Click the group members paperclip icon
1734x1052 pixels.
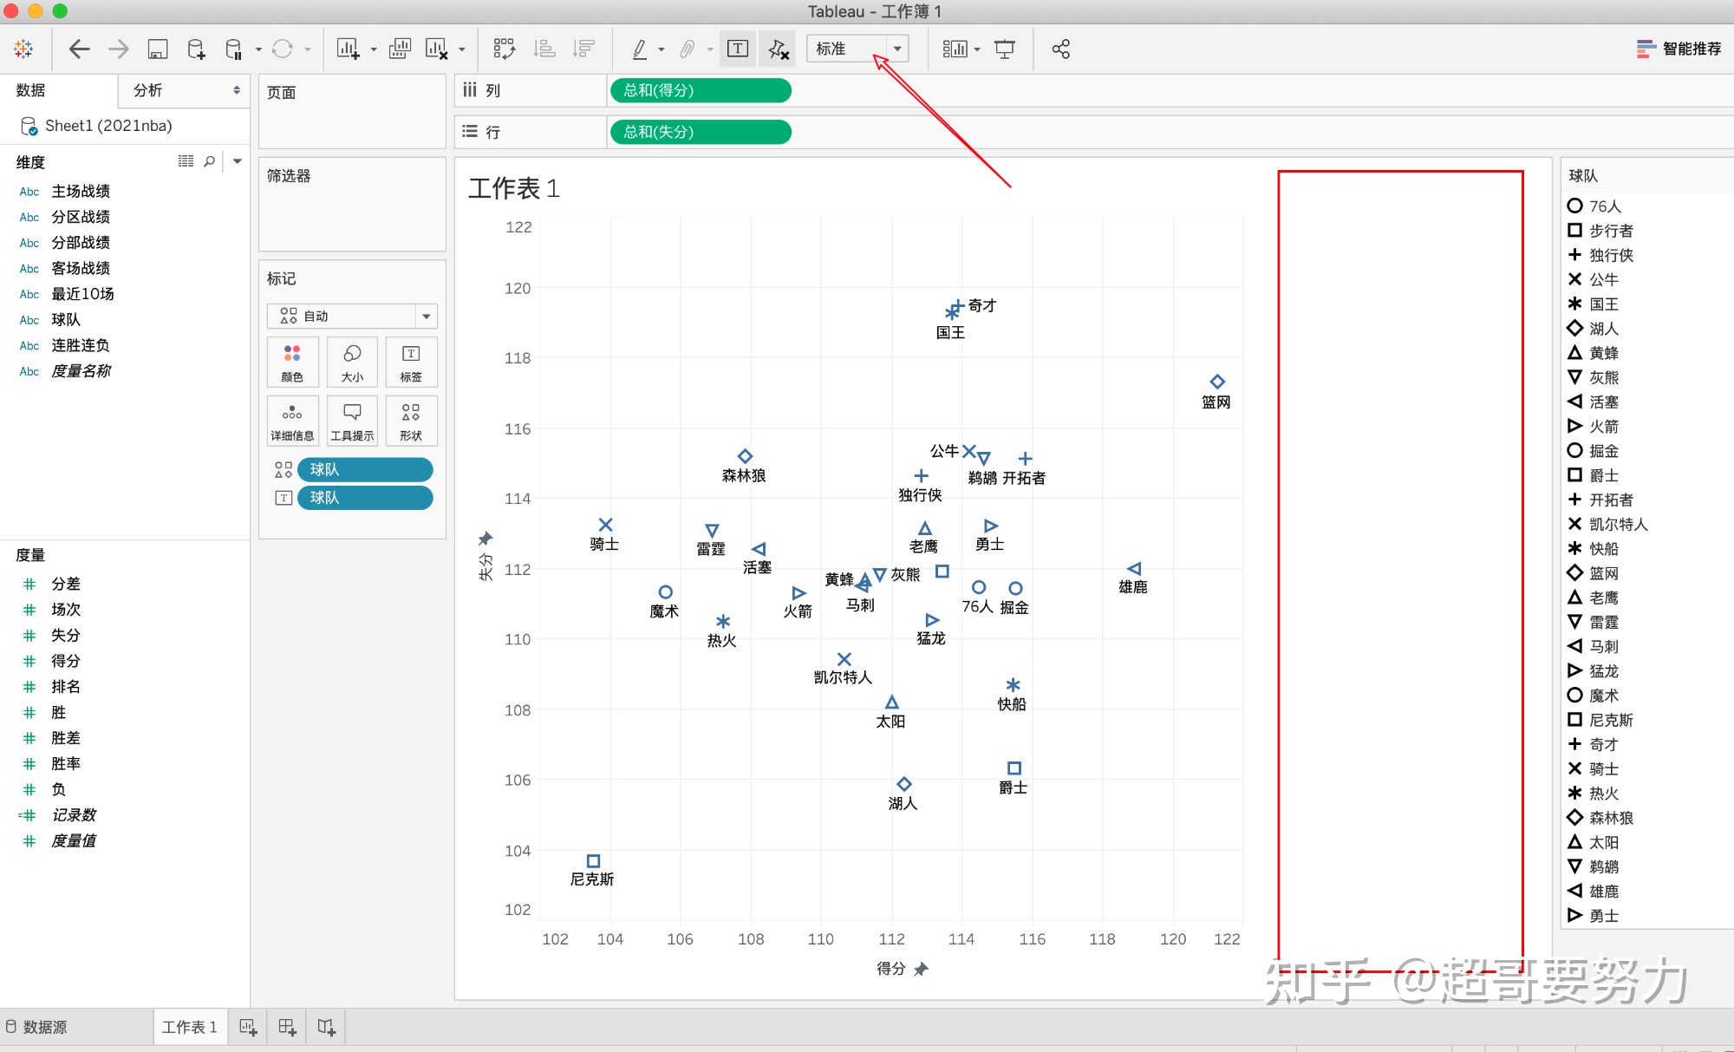687,49
